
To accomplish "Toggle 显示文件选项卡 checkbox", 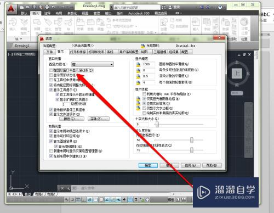I will [x=51, y=114].
